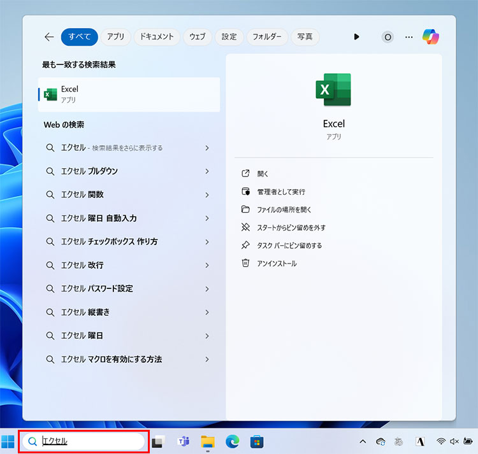478x454 pixels.
Task: Click the Copilot icon in search panel
Action: tap(431, 37)
